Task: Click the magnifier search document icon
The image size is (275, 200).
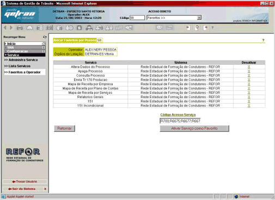Action: click(x=197, y=28)
